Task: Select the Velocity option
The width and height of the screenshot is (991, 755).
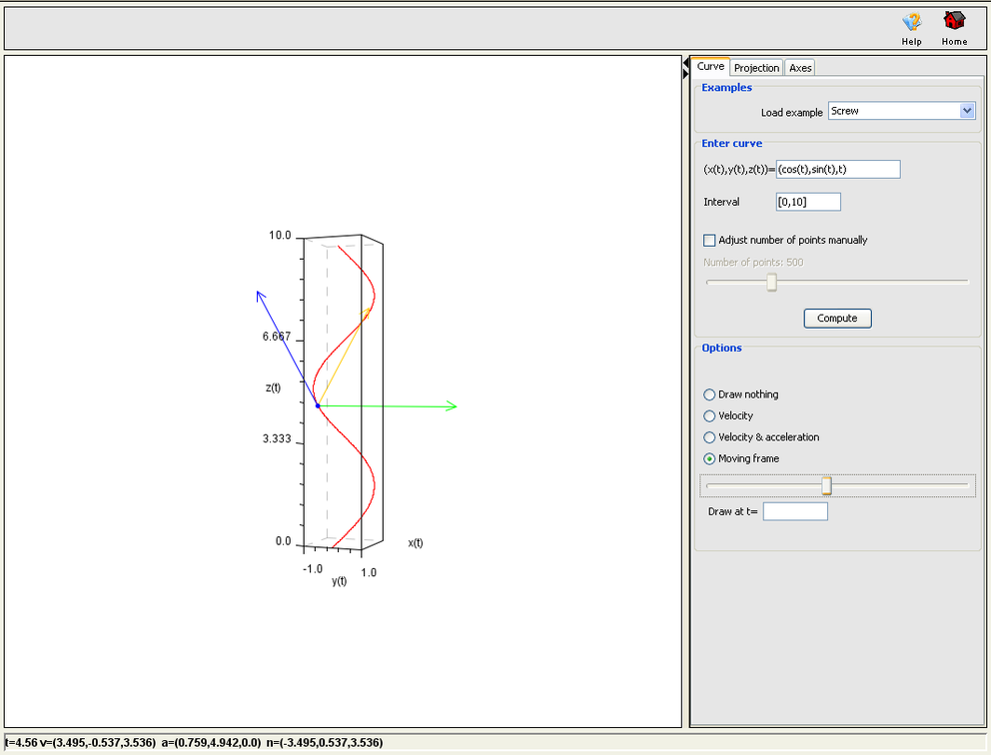Action: [709, 415]
